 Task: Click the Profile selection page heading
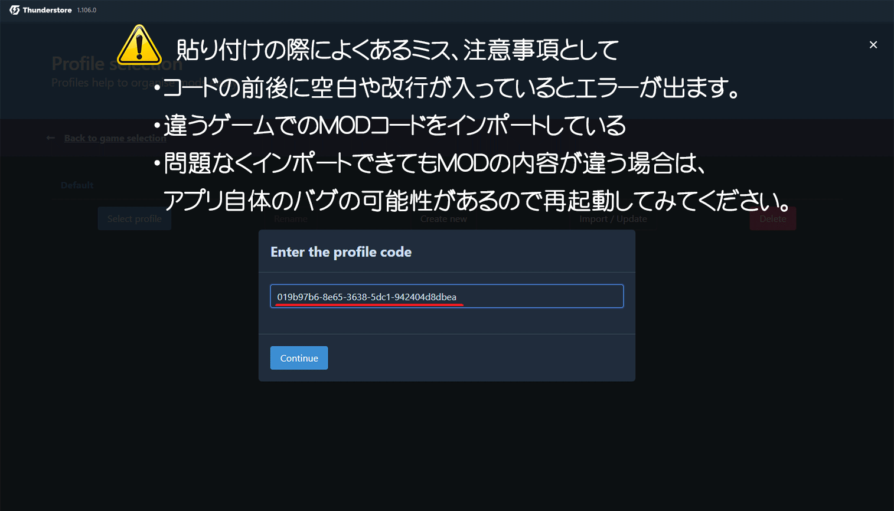[117, 64]
